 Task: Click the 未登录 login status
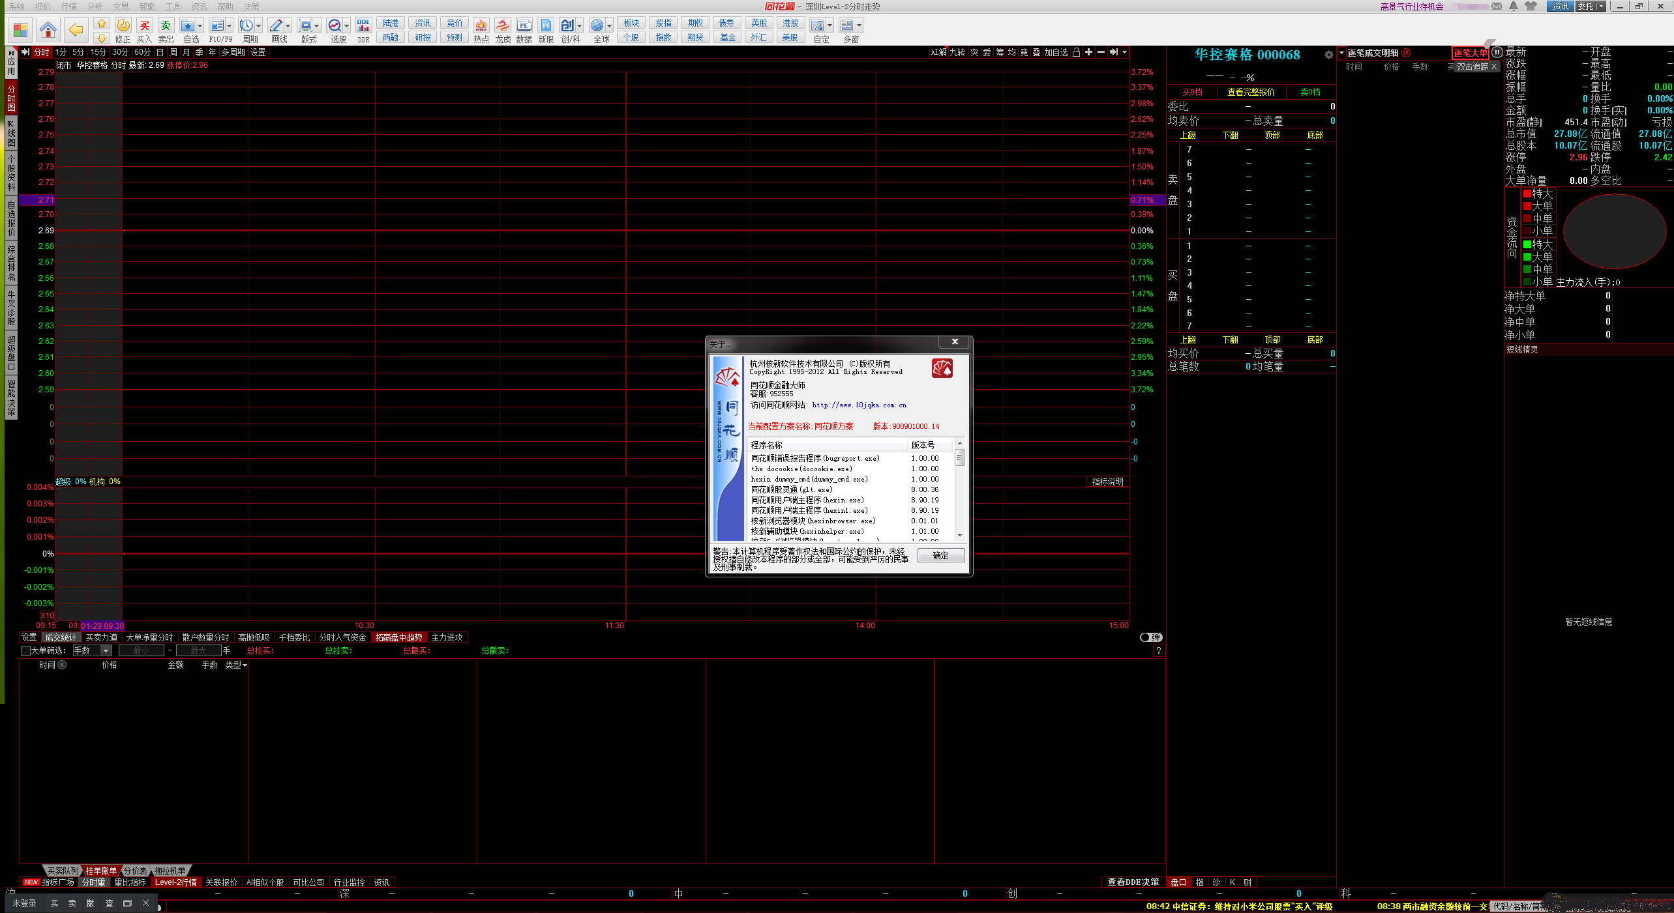(x=25, y=903)
